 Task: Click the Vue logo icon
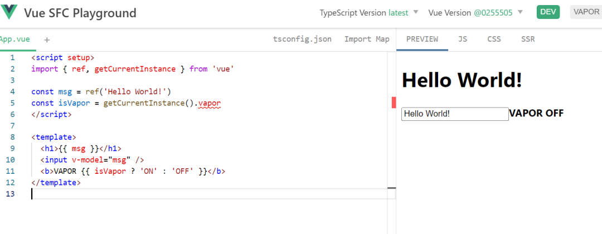point(10,12)
